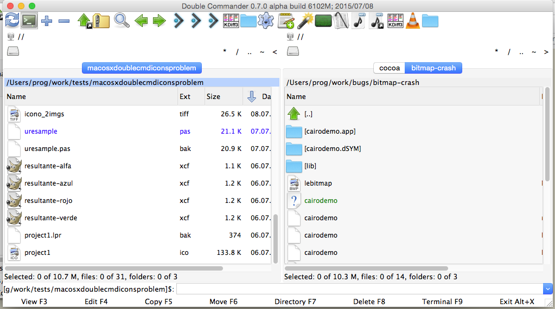This screenshot has height=309, width=555.
Task: Click the gear settings icon in toolbar
Action: coord(265,21)
